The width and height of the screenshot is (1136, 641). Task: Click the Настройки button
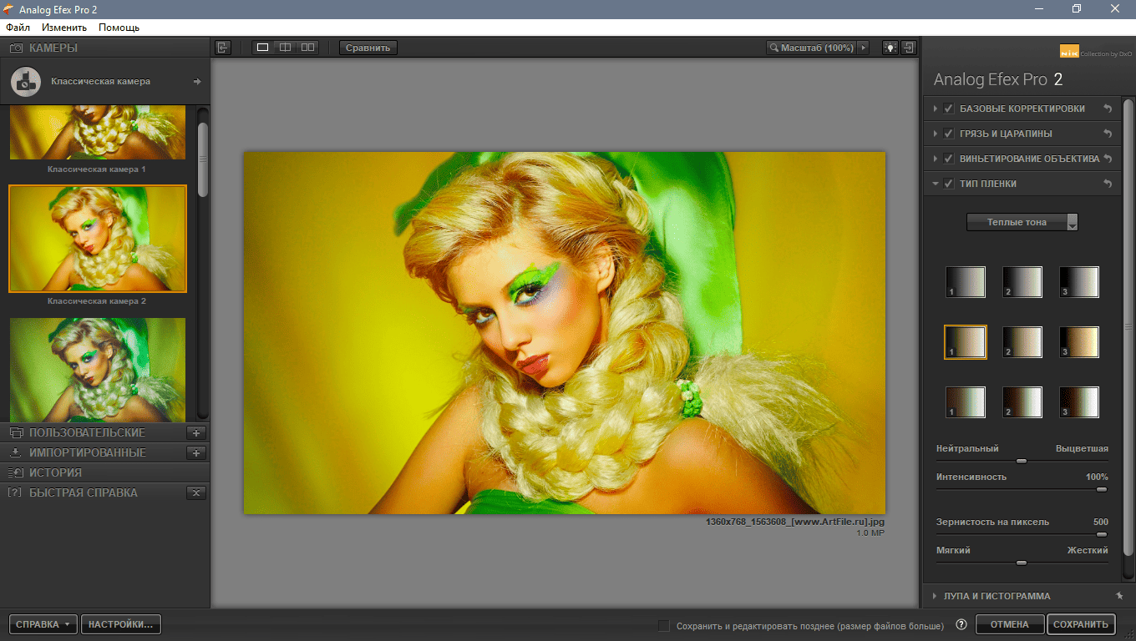coord(121,624)
